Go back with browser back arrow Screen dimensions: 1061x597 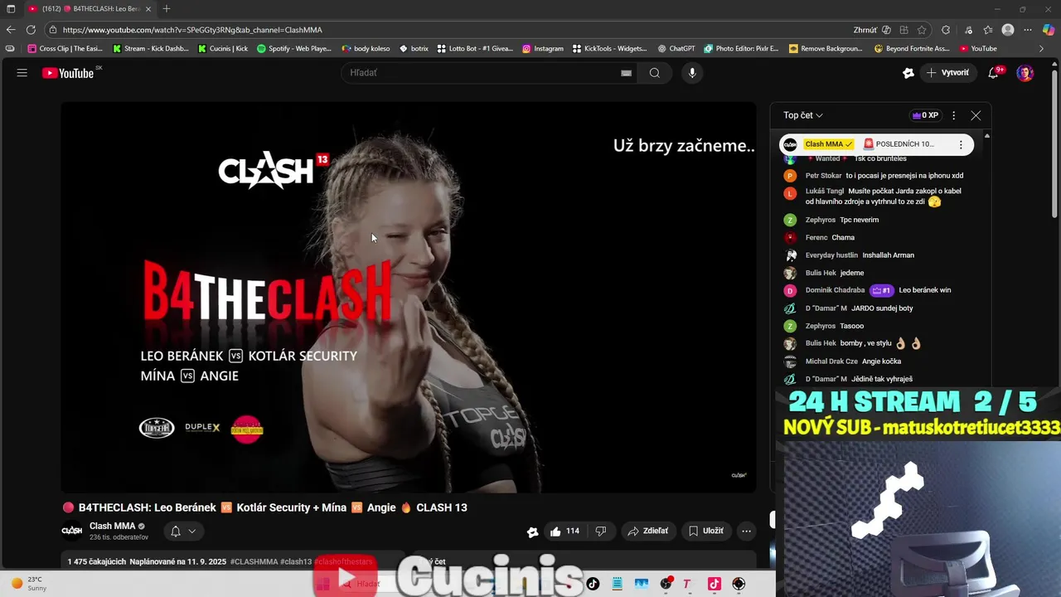pyautogui.click(x=11, y=30)
